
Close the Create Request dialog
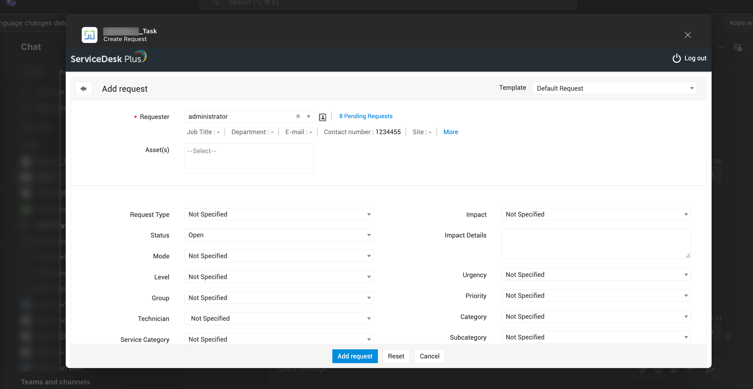(688, 35)
